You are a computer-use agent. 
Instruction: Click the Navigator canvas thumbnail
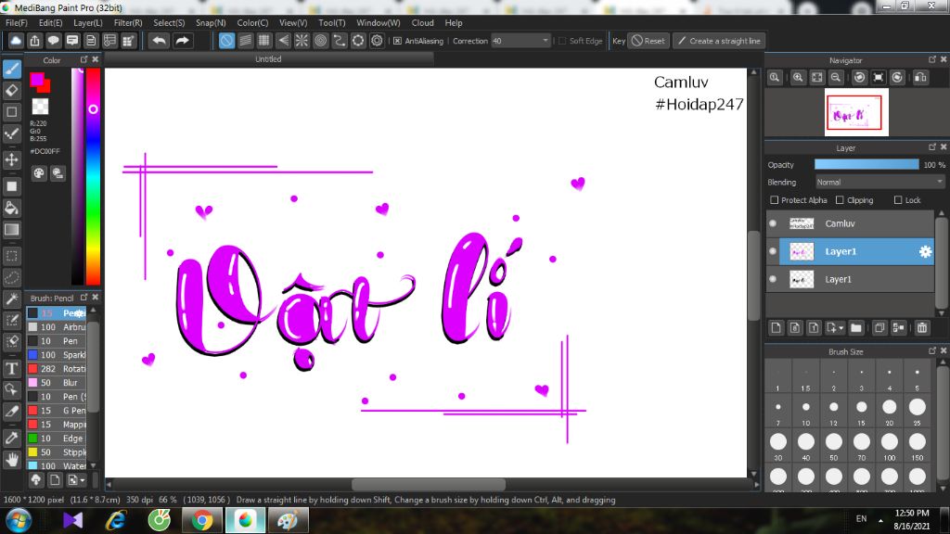(856, 112)
